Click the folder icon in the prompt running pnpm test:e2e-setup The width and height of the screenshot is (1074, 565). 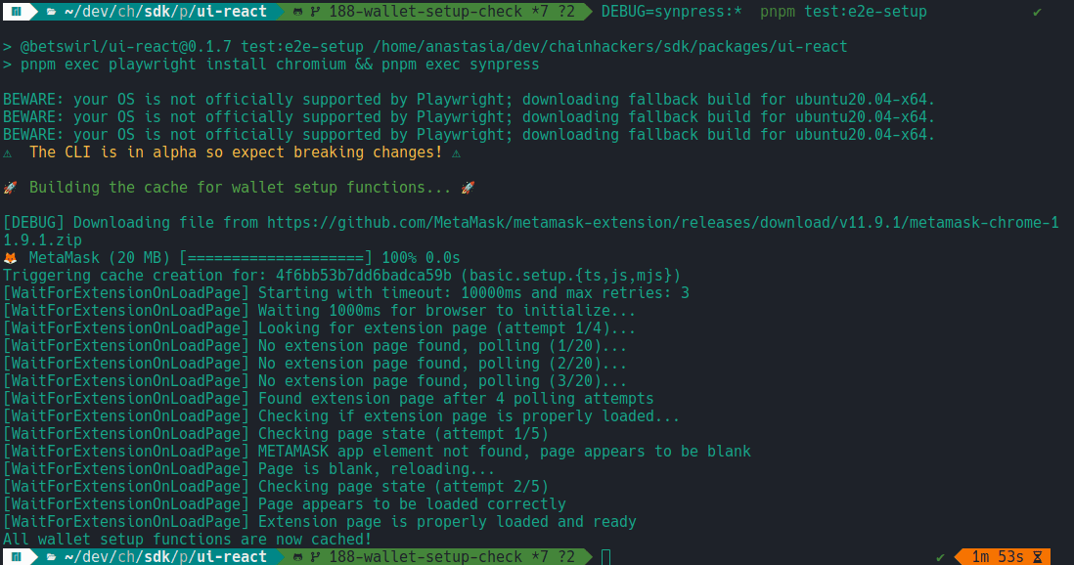[52, 12]
